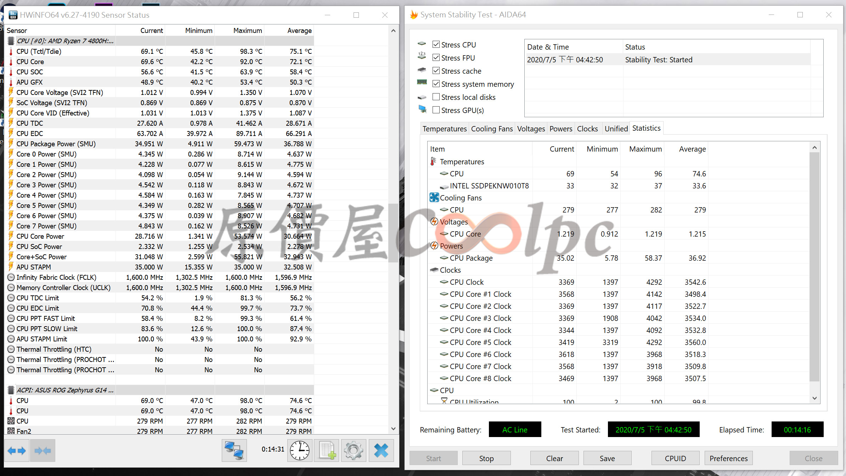The width and height of the screenshot is (846, 476).
Task: Click the bolt icon of CPU TDC row
Action: coord(11,123)
